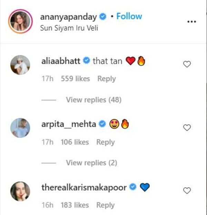The image size is (207, 215).
Task: Like therealkarismakapoor's comment with the heart
Action: tap(187, 191)
